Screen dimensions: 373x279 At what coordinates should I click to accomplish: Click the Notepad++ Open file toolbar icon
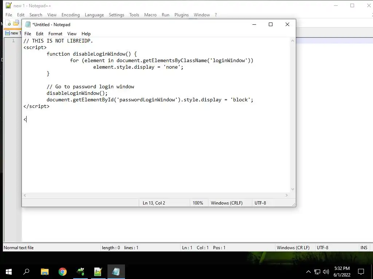[16, 23]
